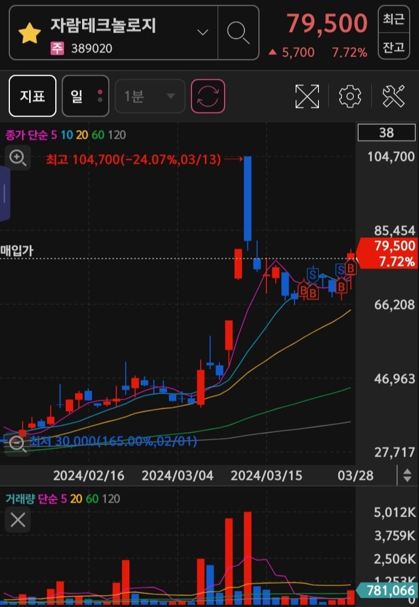This screenshot has height=607, width=419.
Task: Tap the 120-day price moving average label
Action: point(117,135)
